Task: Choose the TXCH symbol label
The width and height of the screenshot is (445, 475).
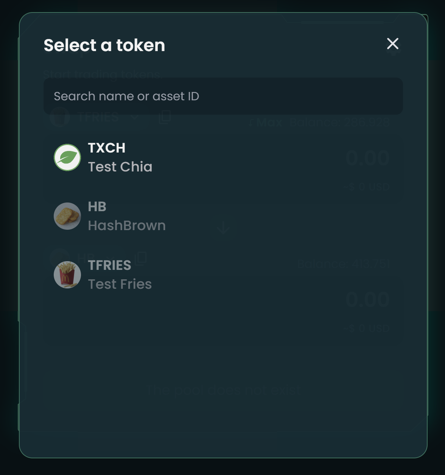Action: [x=107, y=148]
